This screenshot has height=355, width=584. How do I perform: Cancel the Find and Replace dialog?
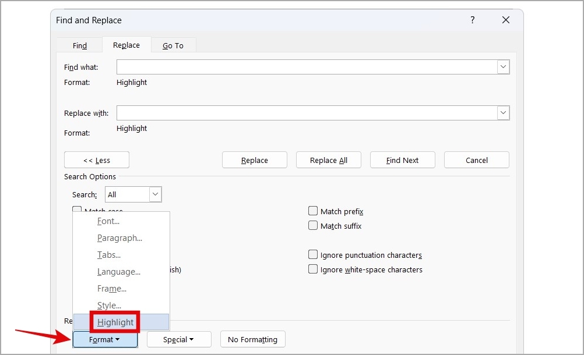click(x=476, y=160)
